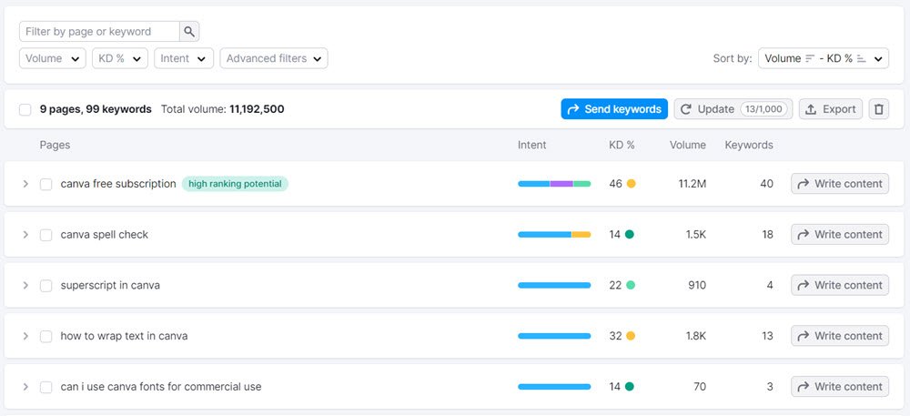Click the trash delete icon

tap(878, 109)
